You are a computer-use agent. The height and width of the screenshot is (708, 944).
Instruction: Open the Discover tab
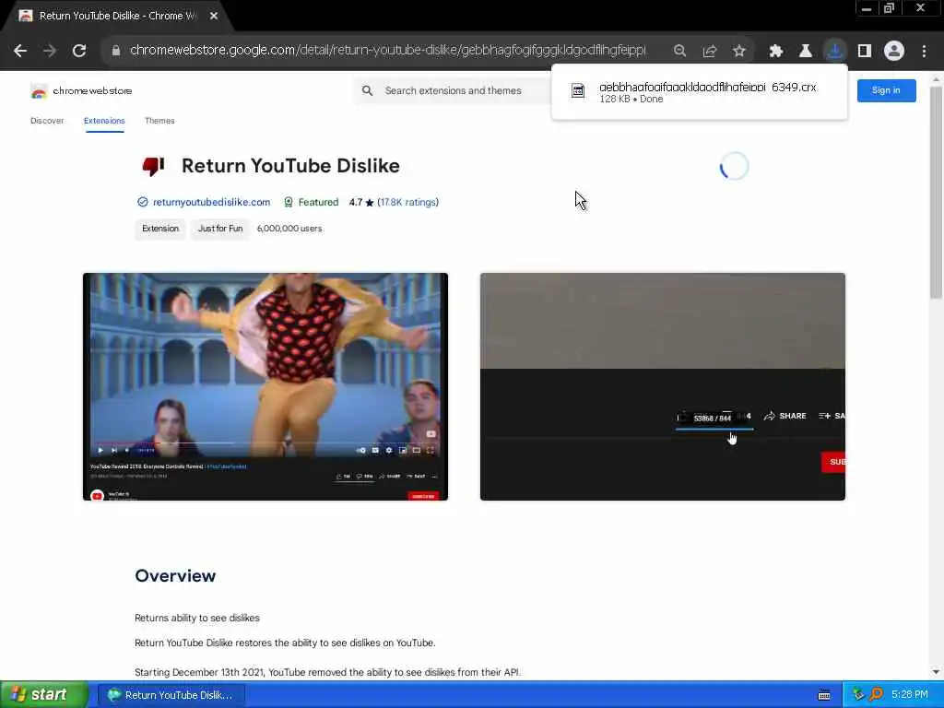[x=47, y=121]
